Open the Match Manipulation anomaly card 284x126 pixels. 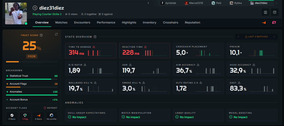point(145,115)
